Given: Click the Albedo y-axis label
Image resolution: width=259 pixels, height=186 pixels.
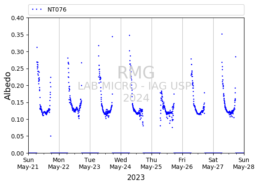Looking at the screenshot, I should 7,86.
